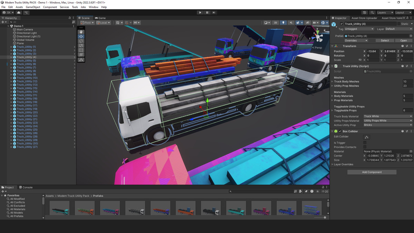The image size is (414, 233).
Task: Open the global Search magnifier icon
Action: pyautogui.click(x=372, y=12)
